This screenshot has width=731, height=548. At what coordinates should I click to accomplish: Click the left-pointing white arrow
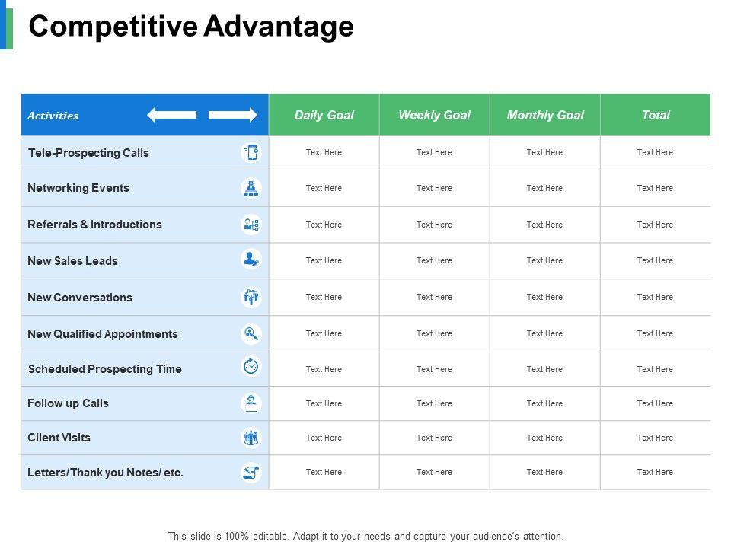tap(172, 115)
